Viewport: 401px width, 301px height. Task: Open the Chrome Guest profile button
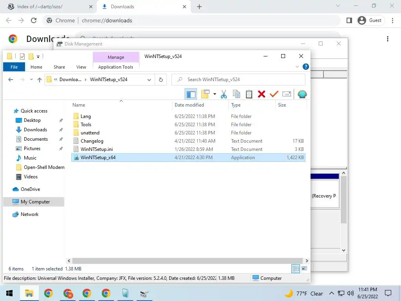pos(370,20)
